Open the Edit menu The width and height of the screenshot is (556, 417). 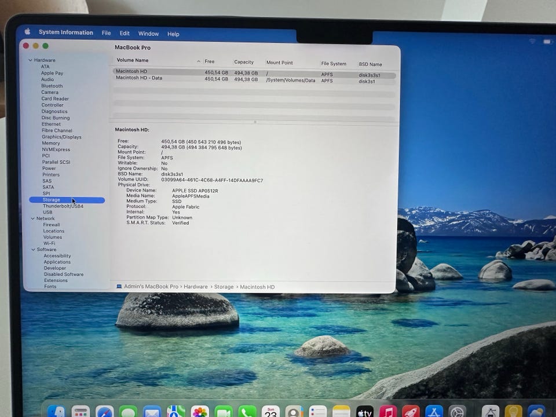125,34
